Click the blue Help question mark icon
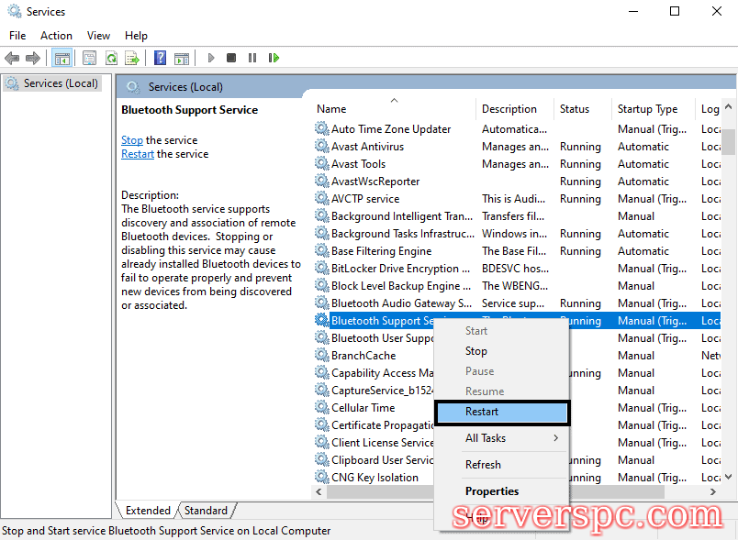The image size is (738, 540). [x=160, y=58]
